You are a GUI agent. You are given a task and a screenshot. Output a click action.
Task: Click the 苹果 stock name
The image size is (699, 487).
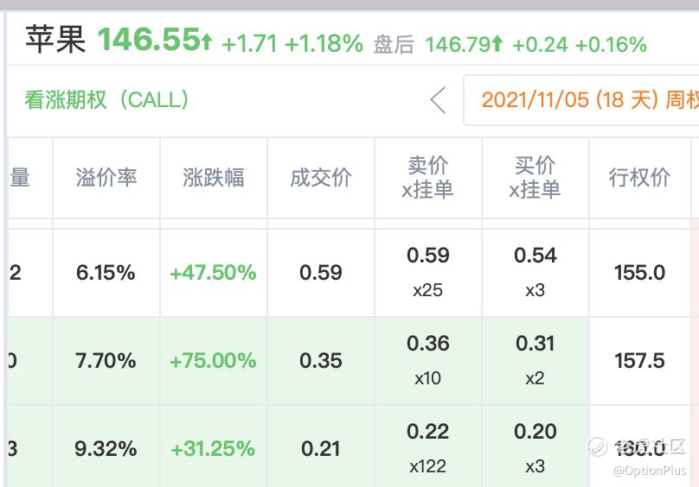point(55,39)
